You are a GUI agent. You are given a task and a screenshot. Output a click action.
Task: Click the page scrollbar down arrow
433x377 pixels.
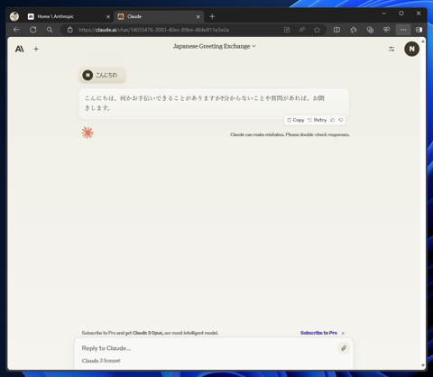tap(423, 365)
